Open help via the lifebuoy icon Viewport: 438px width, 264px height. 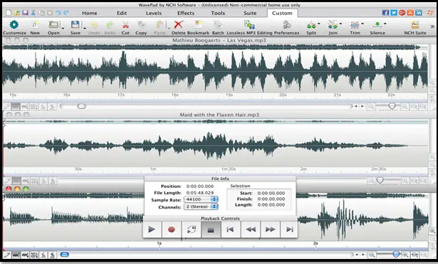(430, 13)
